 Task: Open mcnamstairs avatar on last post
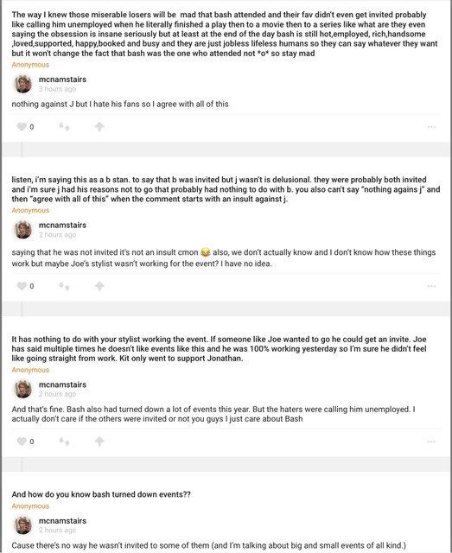point(23,525)
